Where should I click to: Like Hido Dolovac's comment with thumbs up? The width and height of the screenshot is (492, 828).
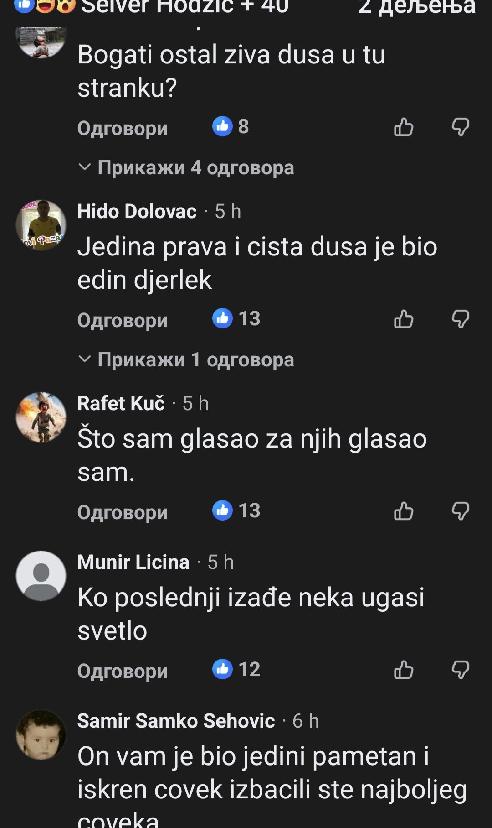coord(404,319)
